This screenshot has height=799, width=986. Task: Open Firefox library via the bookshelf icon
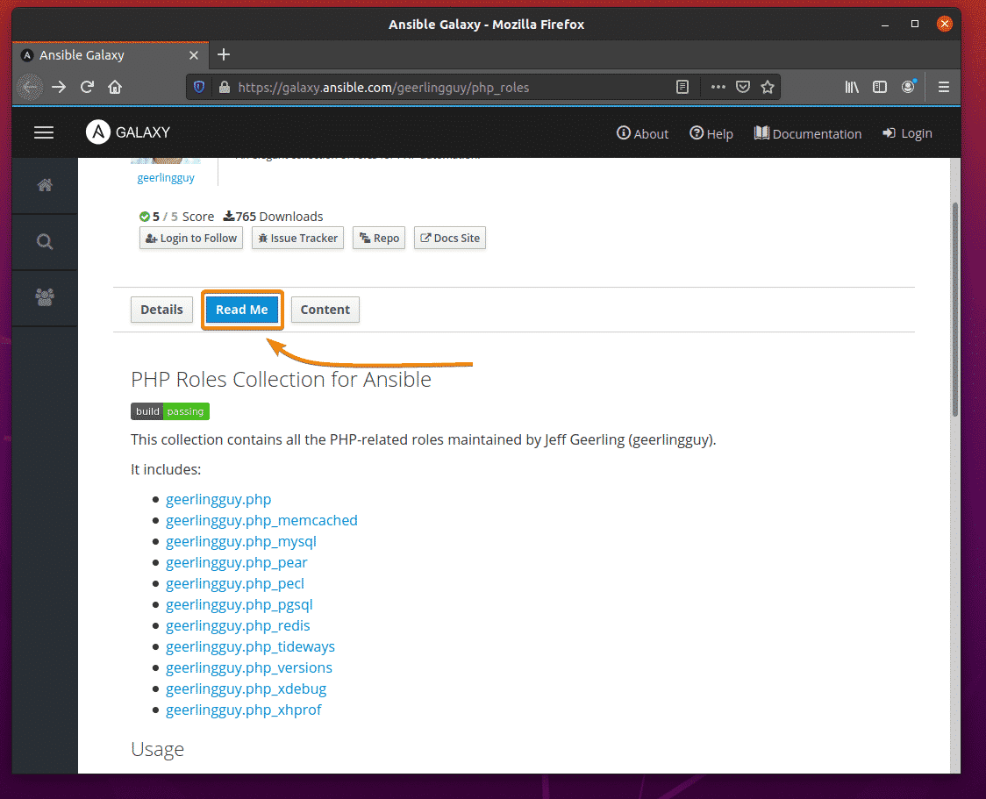(x=851, y=87)
